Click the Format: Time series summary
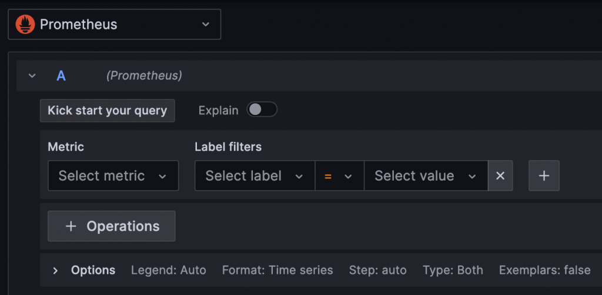602x295 pixels. tap(277, 270)
